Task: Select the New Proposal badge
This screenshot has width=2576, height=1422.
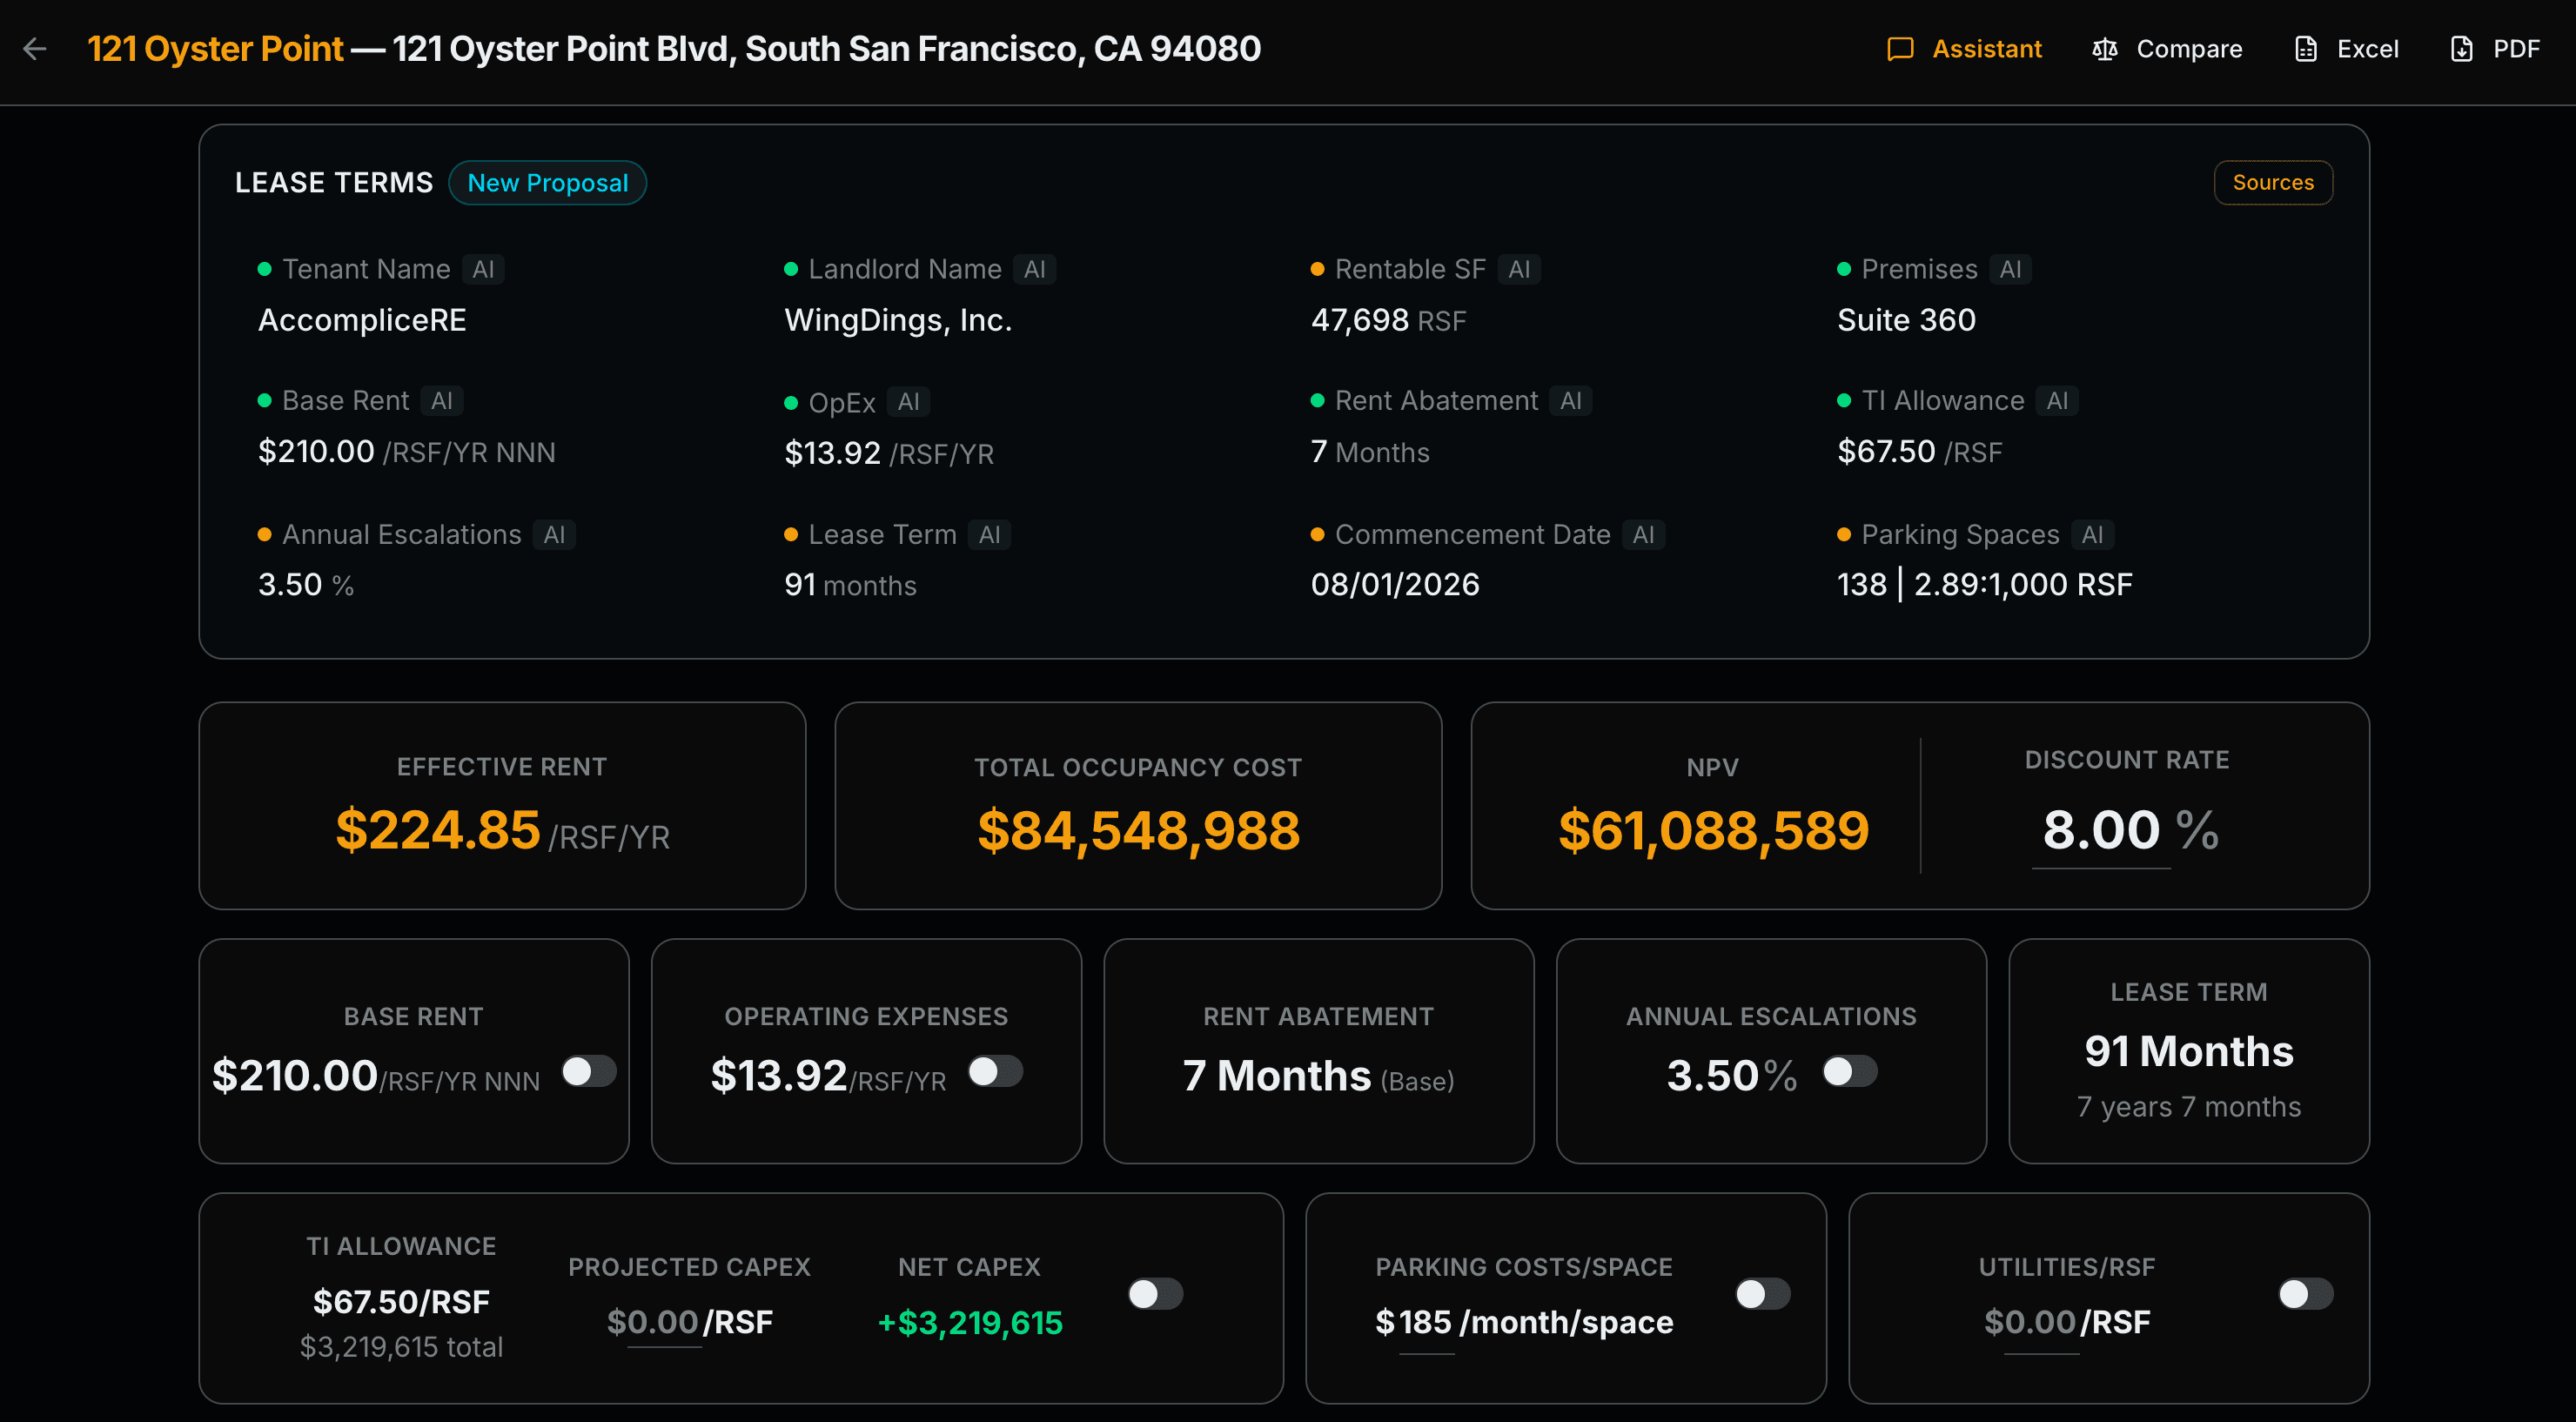Action: point(547,182)
